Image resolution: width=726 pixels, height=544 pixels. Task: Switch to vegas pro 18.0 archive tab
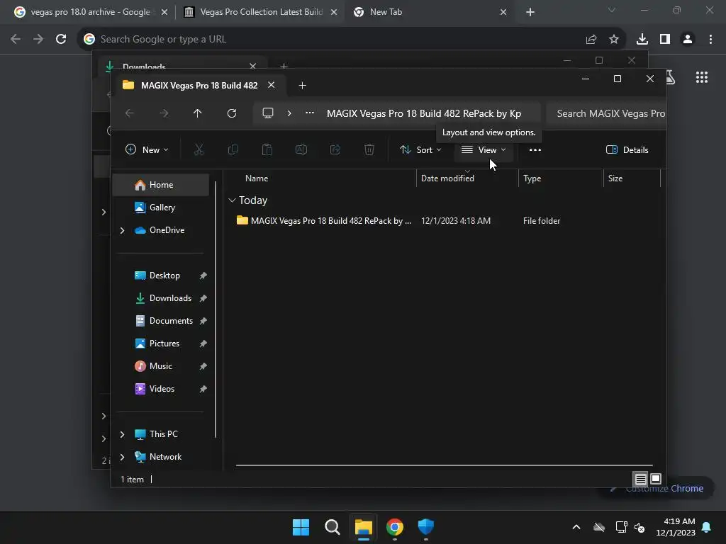[x=90, y=12]
